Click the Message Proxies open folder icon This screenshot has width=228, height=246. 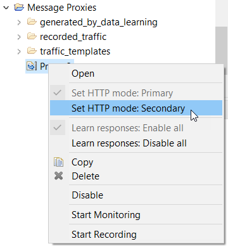click(x=19, y=8)
